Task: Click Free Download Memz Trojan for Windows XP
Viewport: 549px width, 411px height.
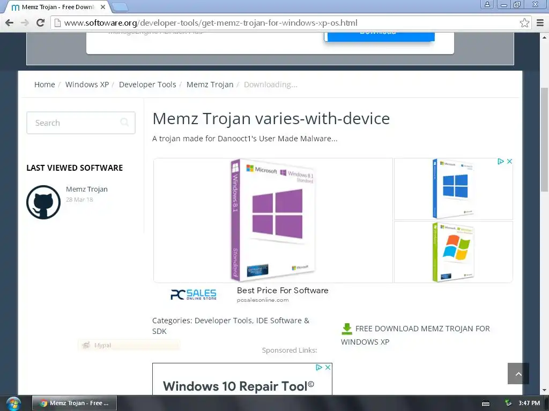Action: [x=416, y=335]
